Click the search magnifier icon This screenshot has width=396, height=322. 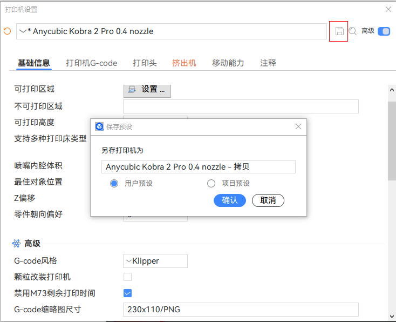(x=352, y=31)
